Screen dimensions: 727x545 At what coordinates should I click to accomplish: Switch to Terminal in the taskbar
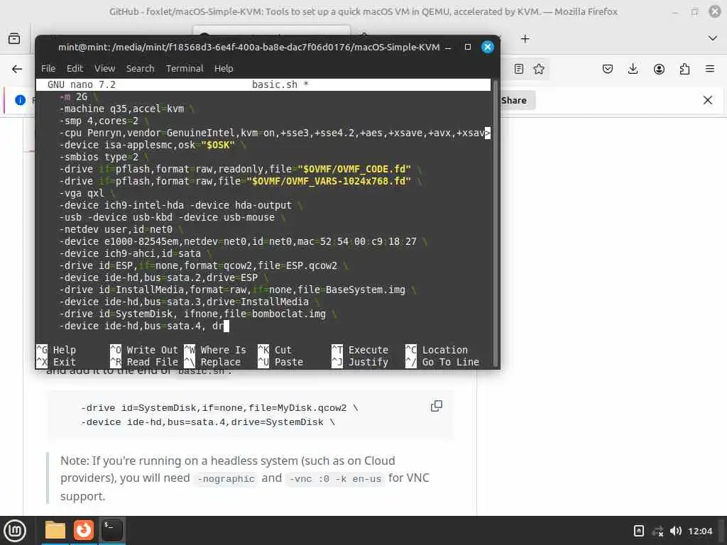click(x=111, y=530)
